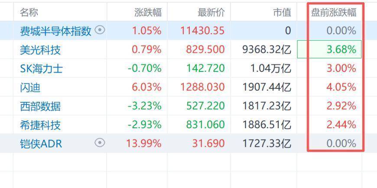Sort by 最新价 column header
This screenshot has height=188, width=377.
(x=211, y=12)
